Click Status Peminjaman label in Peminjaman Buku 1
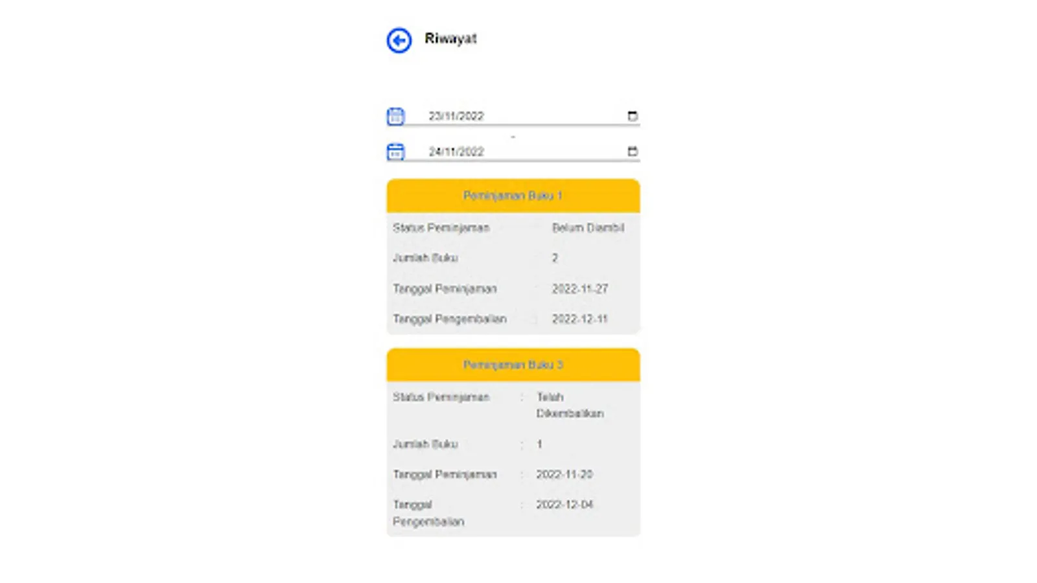Viewport: 1037px width, 583px height. 441,227
